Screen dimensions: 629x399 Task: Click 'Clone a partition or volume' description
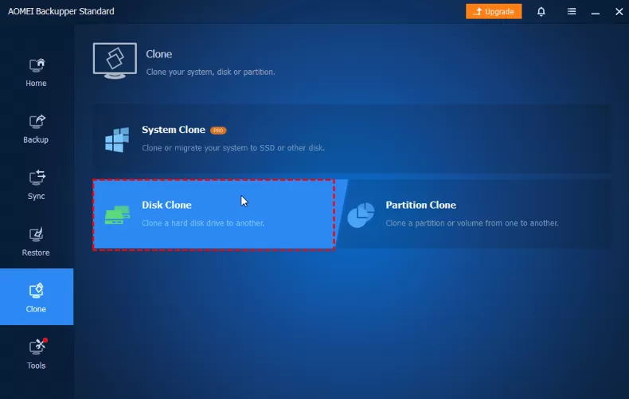tap(471, 223)
